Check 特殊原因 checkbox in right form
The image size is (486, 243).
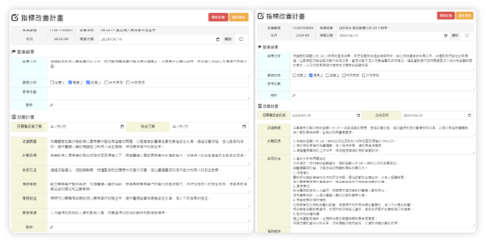(344, 75)
